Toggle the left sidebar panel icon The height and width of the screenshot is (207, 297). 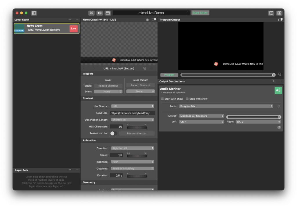[x=34, y=13]
